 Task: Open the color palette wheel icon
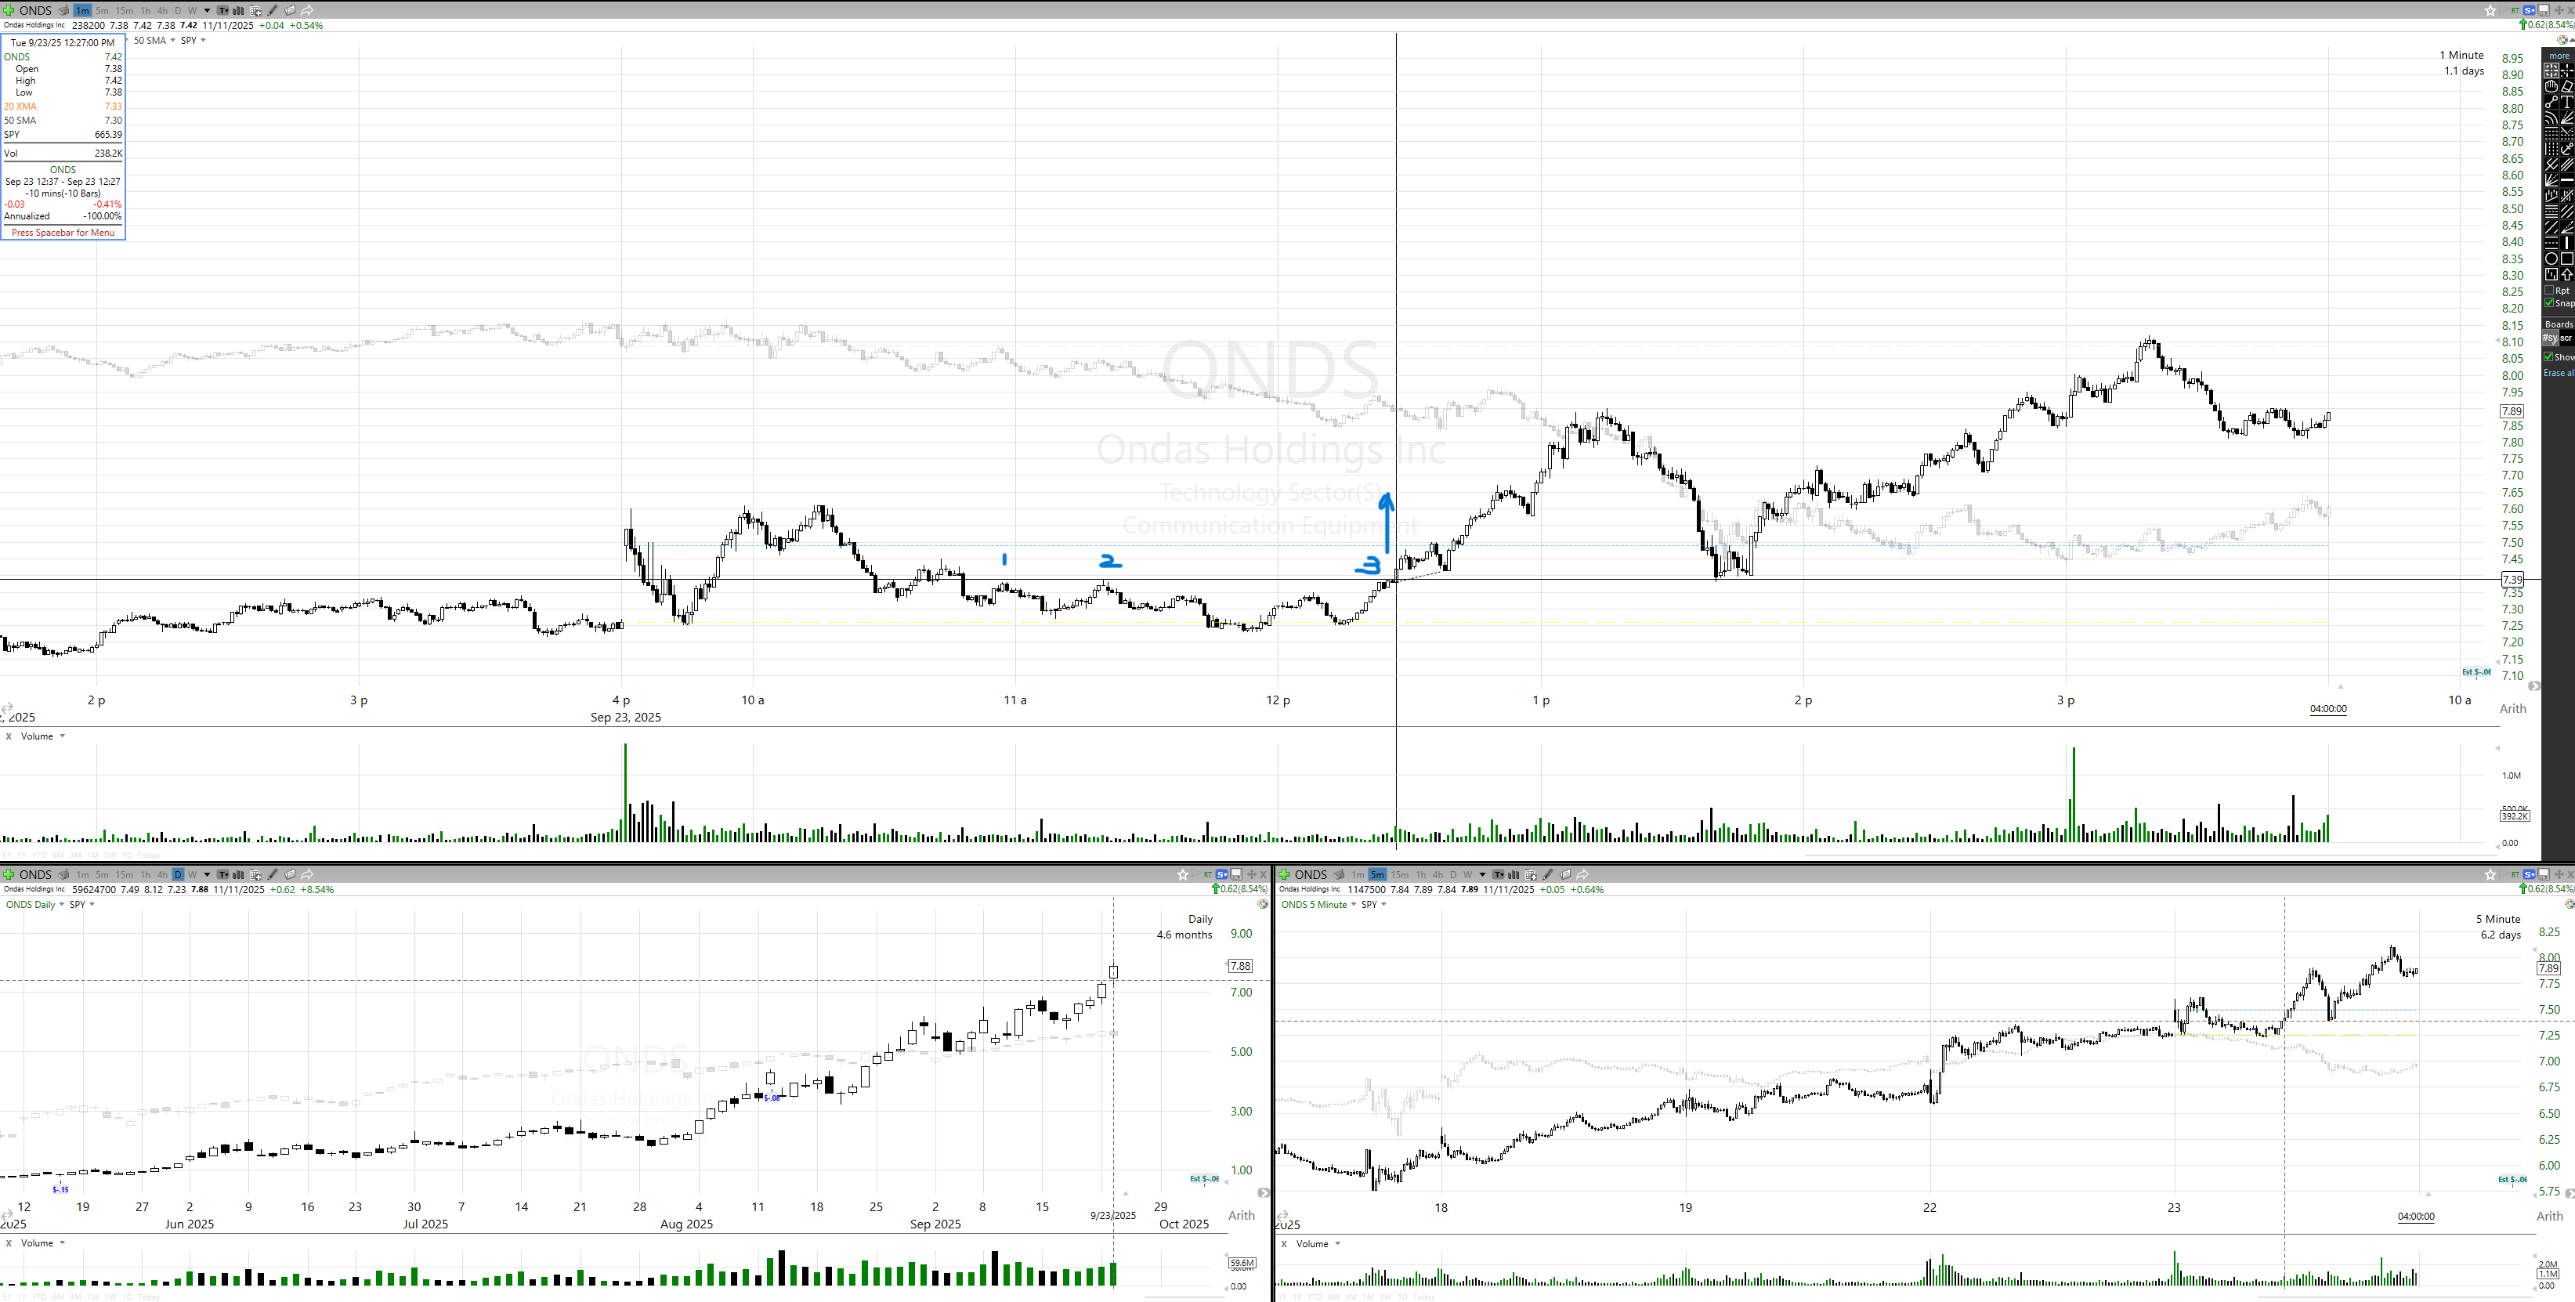point(2562,40)
